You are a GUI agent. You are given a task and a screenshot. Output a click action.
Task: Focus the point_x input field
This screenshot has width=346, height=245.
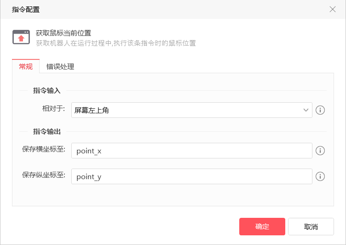191,151
